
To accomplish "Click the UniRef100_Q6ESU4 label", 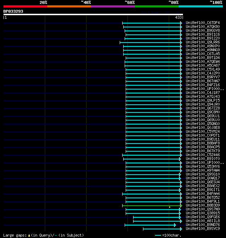I will (x=203, y=182).
